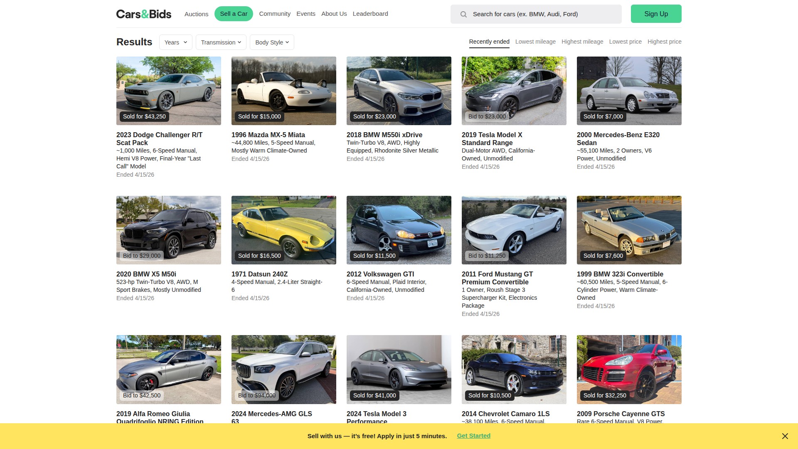Open the Auctions menu item
This screenshot has height=449, width=798.
tap(196, 14)
